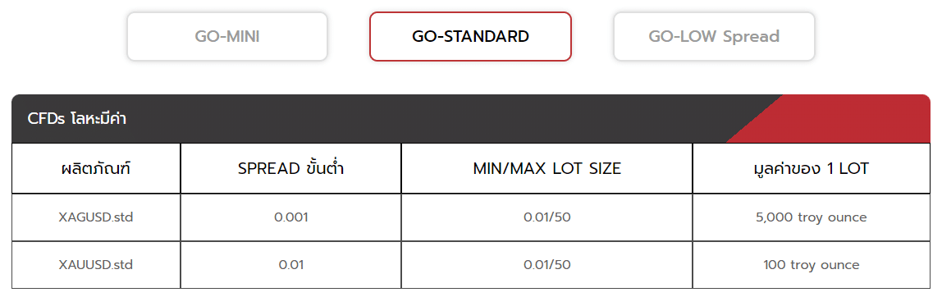Click the GO-MINI button label text
Screen dimensions: 942x297
click(227, 37)
